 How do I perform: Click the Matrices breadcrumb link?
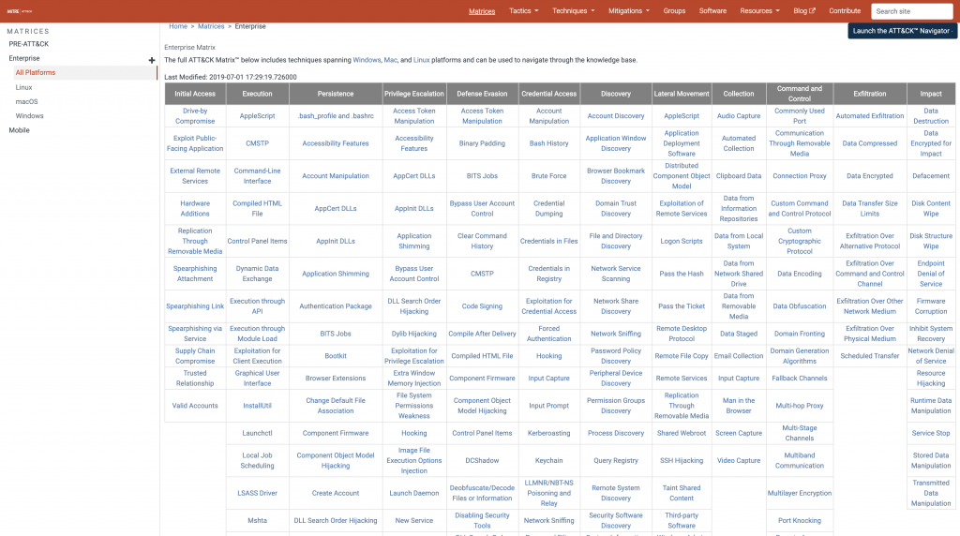point(211,26)
